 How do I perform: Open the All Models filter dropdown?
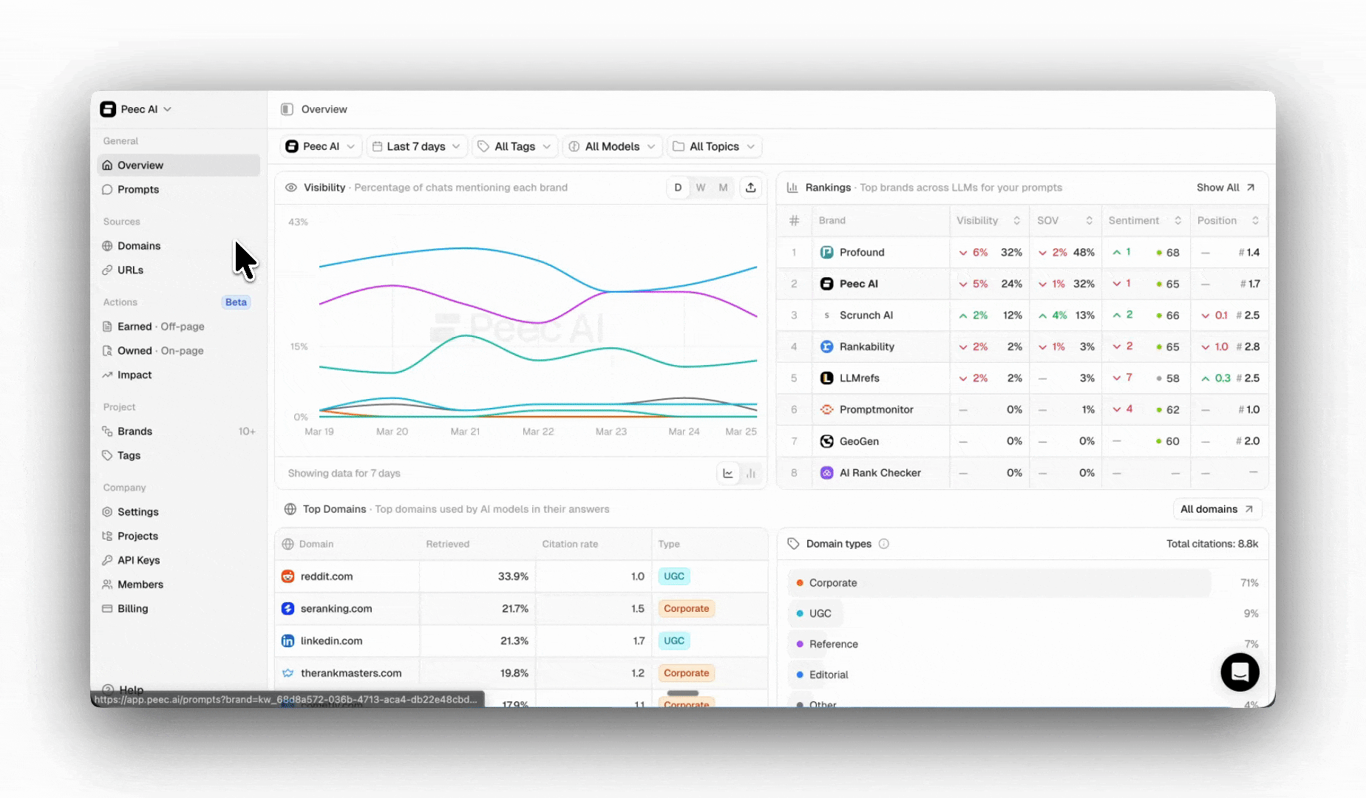612,146
